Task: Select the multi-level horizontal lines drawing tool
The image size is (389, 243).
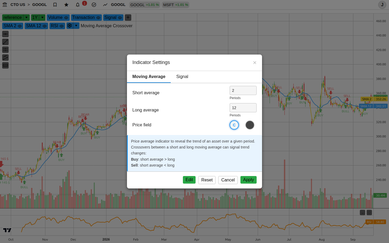Action: [5, 50]
